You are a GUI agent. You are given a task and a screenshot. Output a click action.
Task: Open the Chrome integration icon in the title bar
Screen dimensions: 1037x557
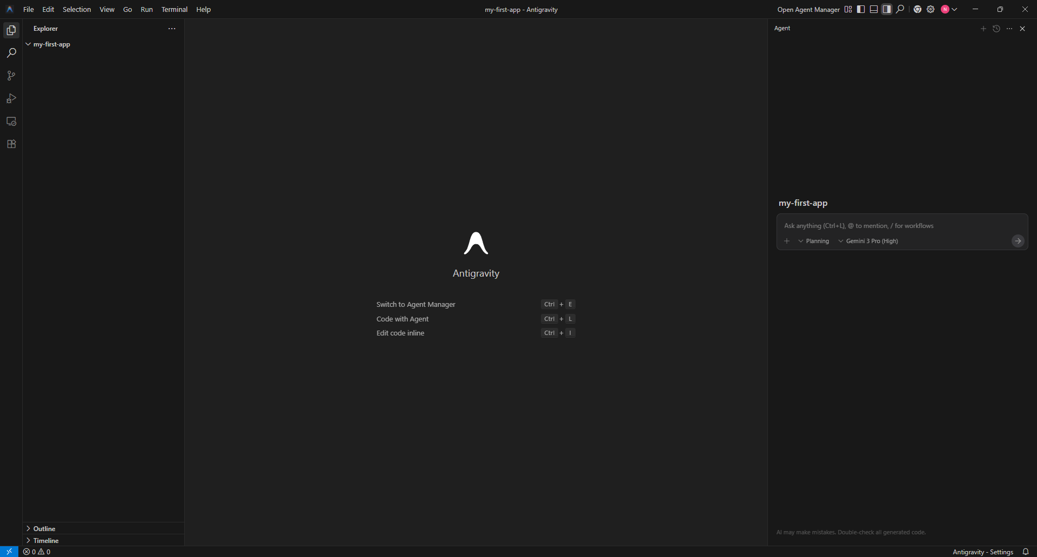(917, 9)
